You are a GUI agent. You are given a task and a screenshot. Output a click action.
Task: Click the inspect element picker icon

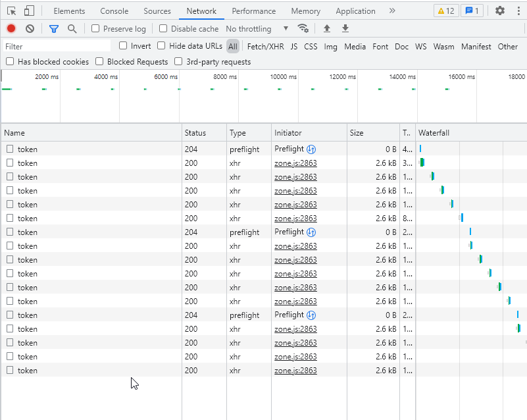pos(11,11)
